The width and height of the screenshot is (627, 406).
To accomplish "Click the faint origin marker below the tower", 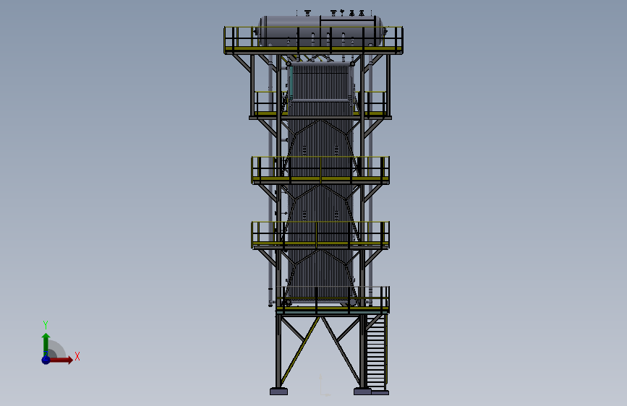I will click(x=324, y=386).
